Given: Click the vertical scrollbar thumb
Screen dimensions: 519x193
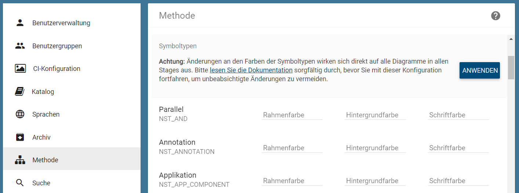Looking at the screenshot, I should point(511,68).
